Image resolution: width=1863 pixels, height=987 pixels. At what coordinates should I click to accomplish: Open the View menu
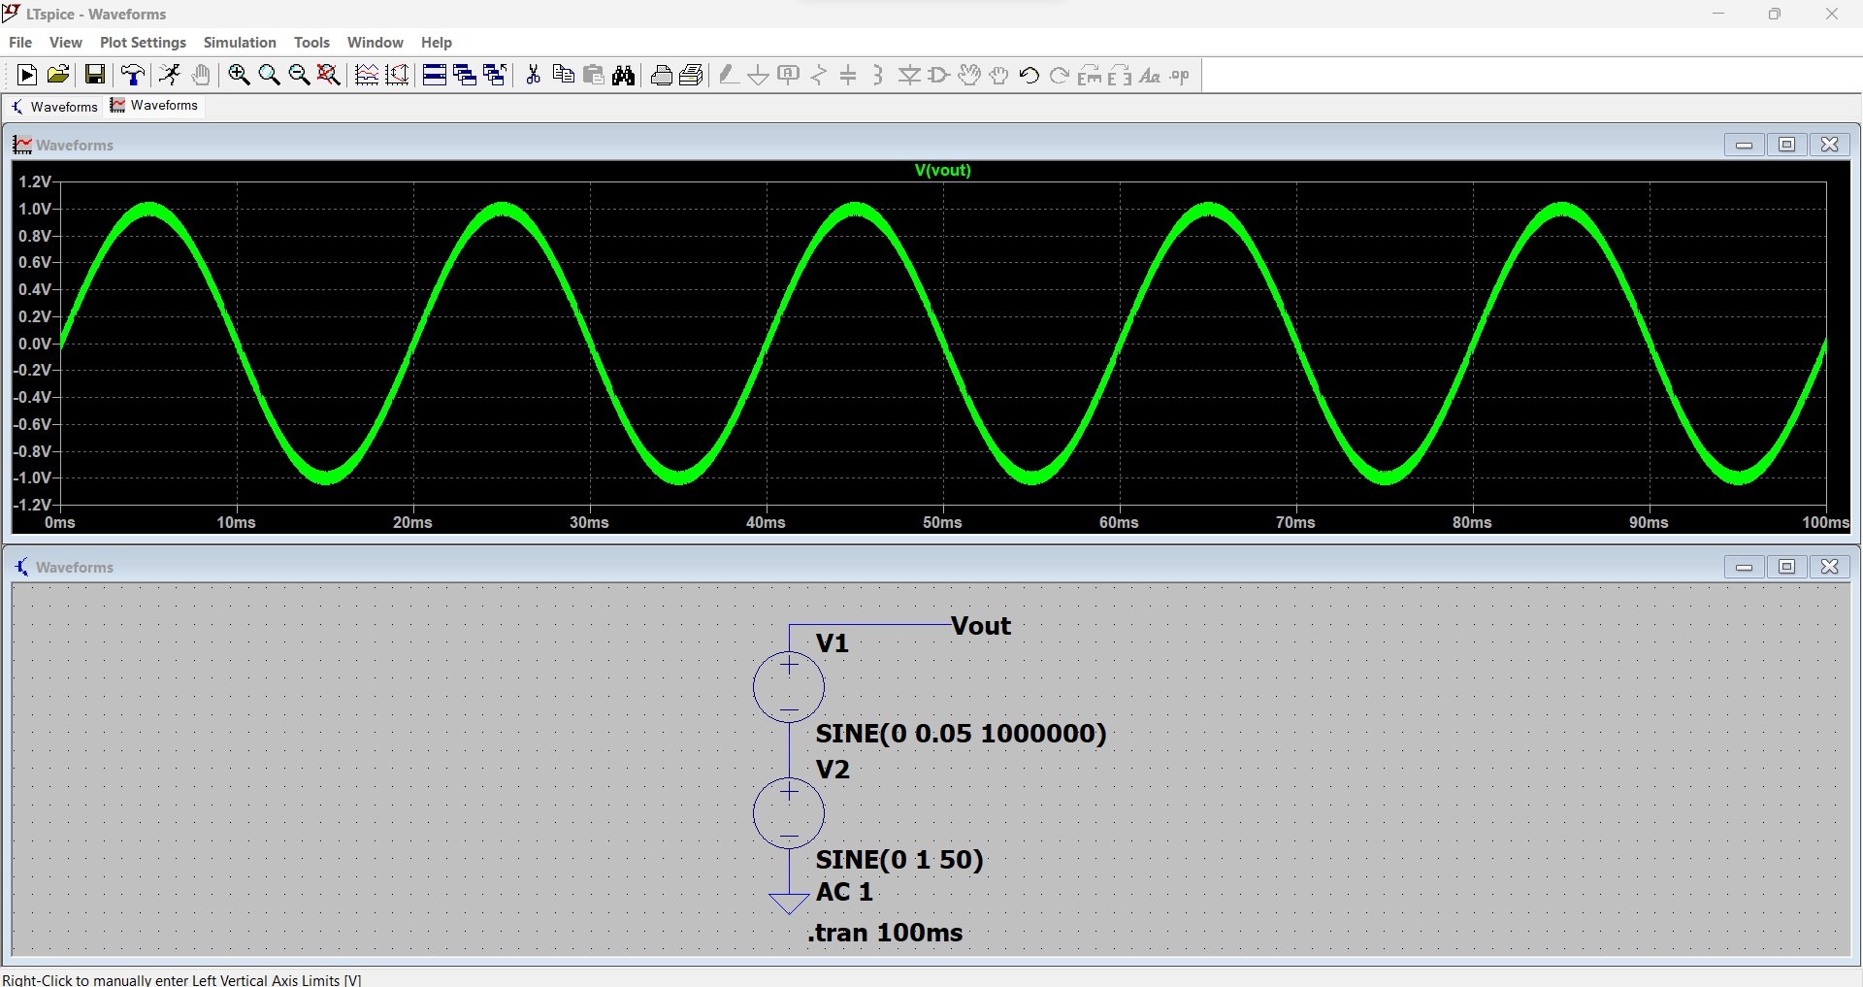point(66,43)
